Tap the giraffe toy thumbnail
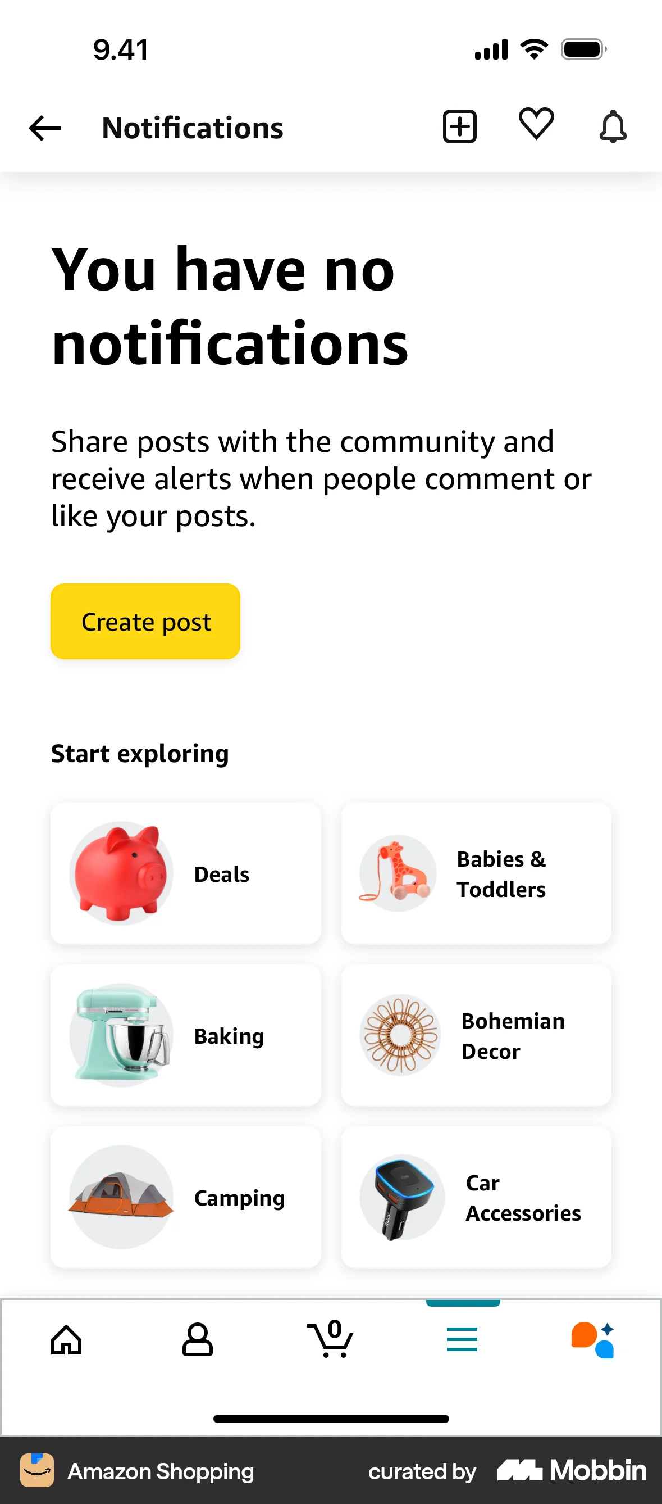The height and width of the screenshot is (1504, 662). (x=398, y=873)
